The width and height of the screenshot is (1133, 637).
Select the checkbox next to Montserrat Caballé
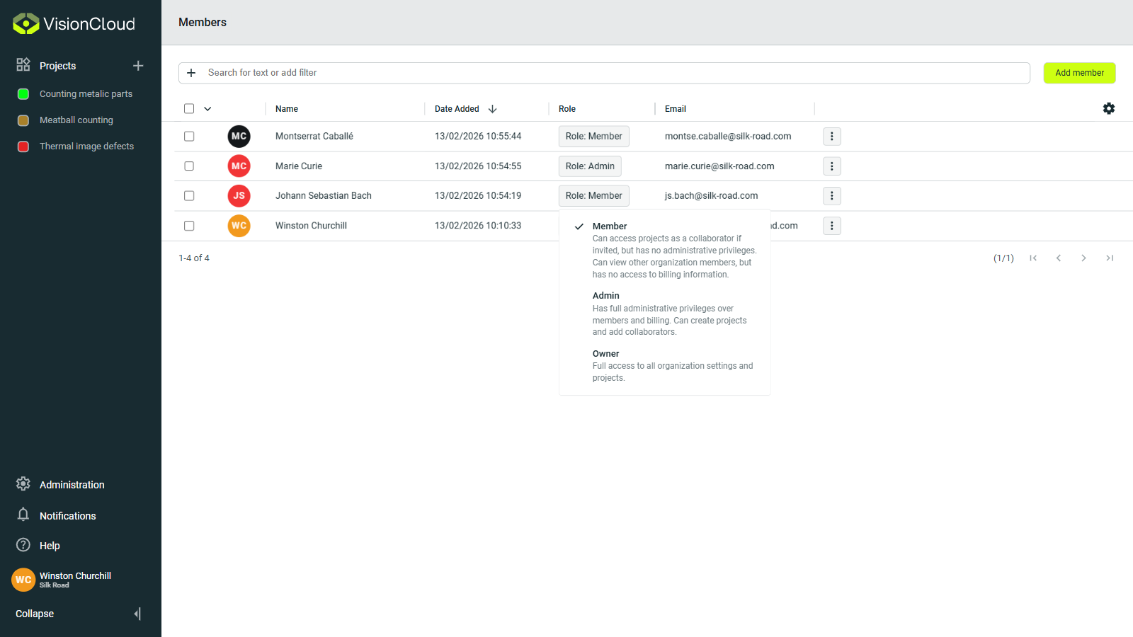(x=188, y=136)
